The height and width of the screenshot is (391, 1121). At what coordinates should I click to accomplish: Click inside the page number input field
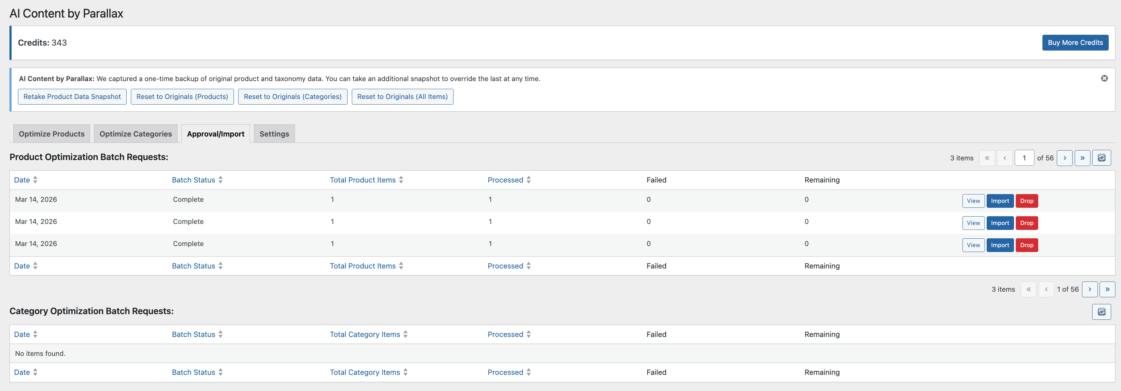[1025, 158]
